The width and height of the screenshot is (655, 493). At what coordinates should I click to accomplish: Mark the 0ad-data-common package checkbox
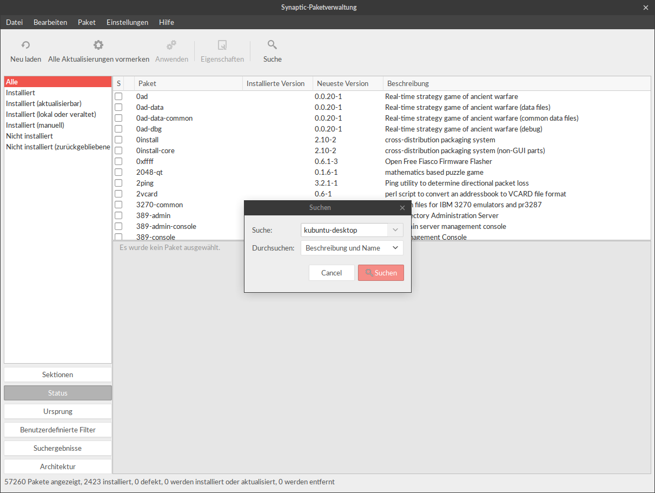coord(118,118)
